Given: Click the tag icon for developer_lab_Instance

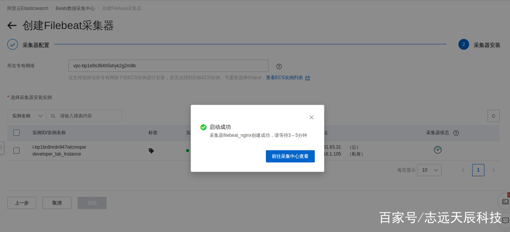Looking at the screenshot, I should (151, 151).
